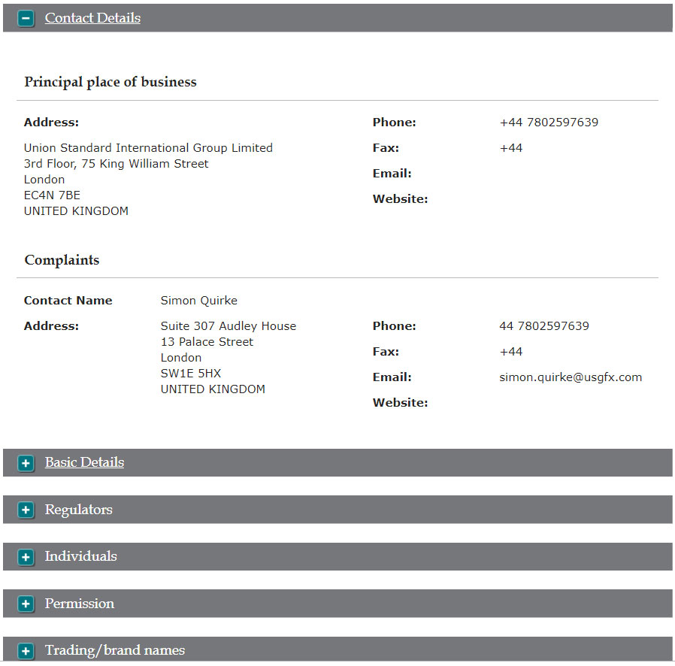Expand the Individuals section plus icon
Viewport: 675px width, 666px height.
click(26, 557)
